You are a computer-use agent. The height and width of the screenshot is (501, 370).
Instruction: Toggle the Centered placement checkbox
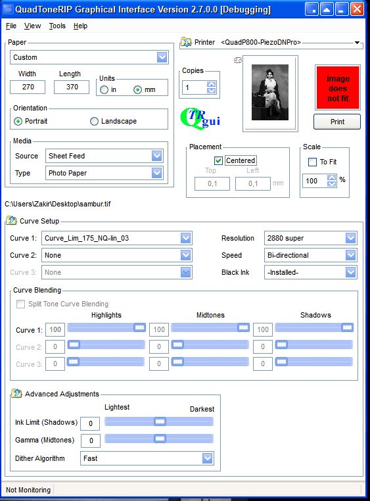pos(218,160)
